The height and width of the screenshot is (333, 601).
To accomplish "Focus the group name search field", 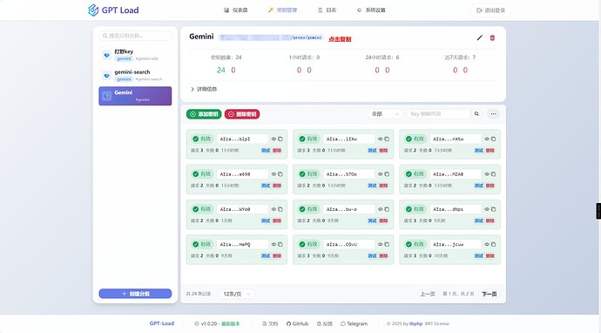I will (x=135, y=36).
